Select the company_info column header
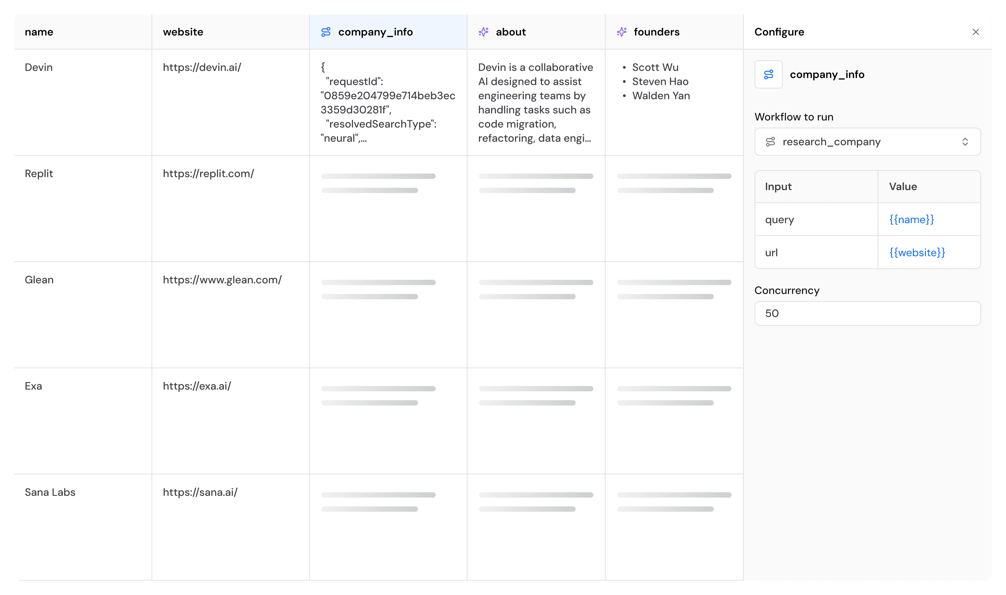This screenshot has width=1006, height=595. click(x=388, y=32)
